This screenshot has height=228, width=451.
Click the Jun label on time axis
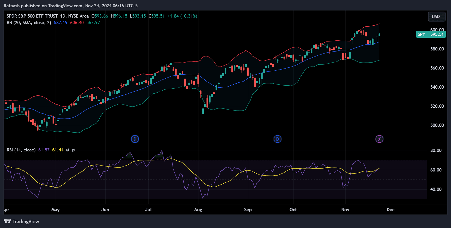coord(105,210)
